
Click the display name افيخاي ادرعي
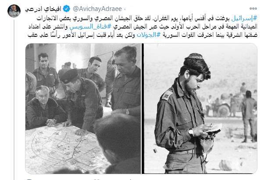43,9
